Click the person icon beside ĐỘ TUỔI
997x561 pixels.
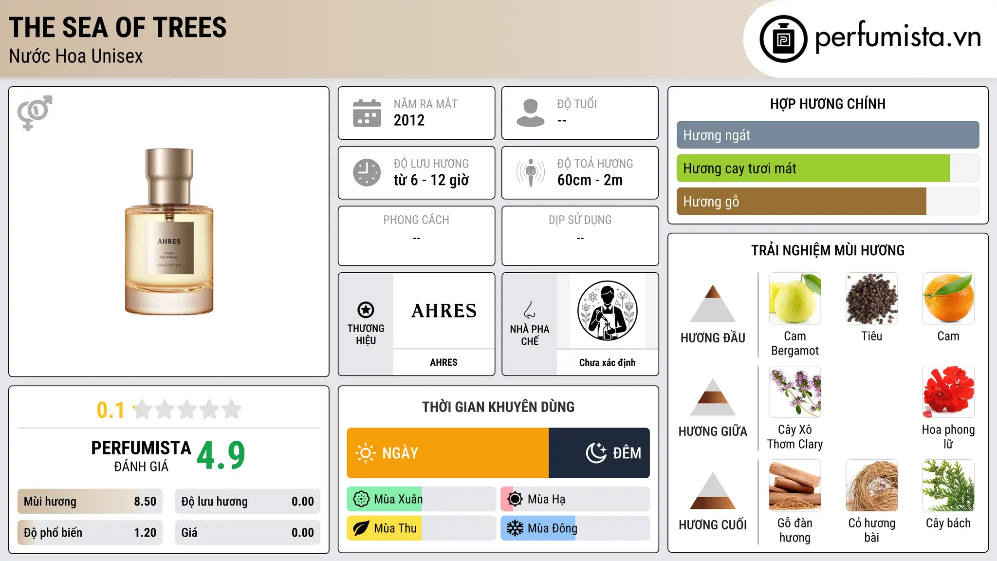click(x=531, y=113)
